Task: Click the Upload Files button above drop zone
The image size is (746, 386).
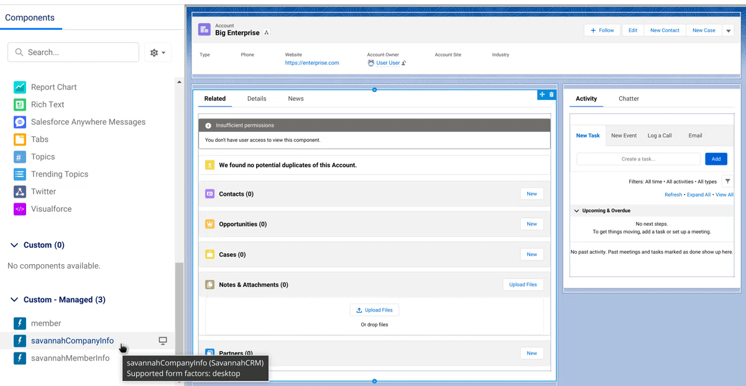Action: point(374,310)
